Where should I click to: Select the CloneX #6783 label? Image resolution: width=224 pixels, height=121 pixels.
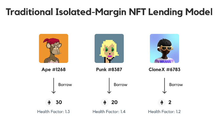pos(164,70)
